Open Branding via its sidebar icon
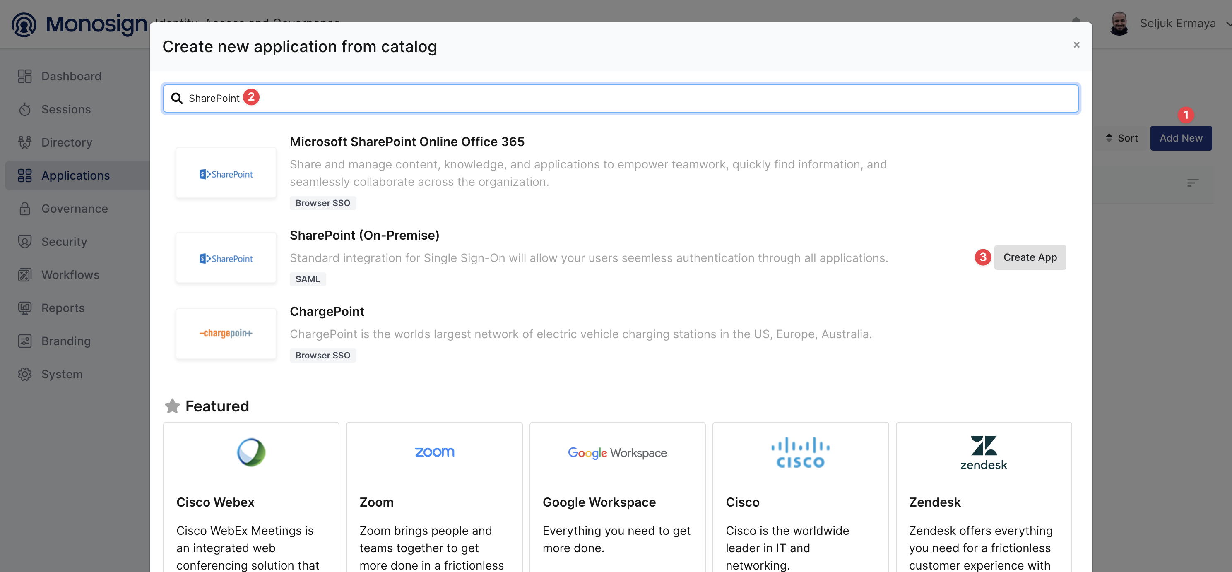 [24, 341]
